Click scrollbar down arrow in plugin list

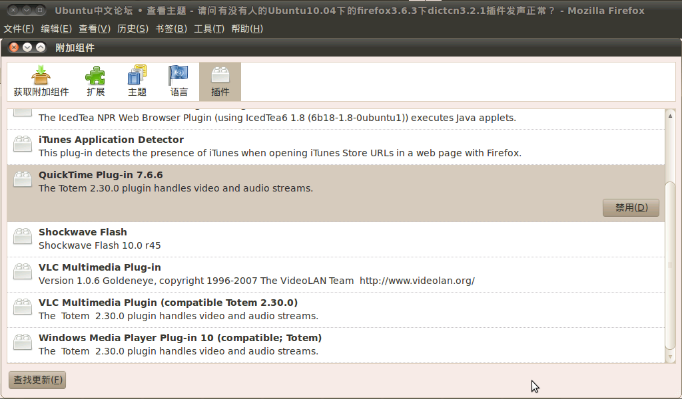click(x=670, y=357)
